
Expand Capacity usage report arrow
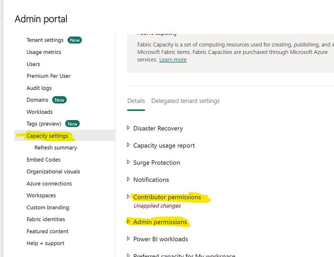pyautogui.click(x=128, y=145)
